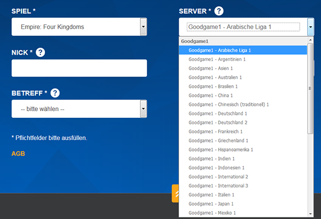321x219 pixels.
Task: Select Goodgame1 - International 3
Action: pos(243,186)
